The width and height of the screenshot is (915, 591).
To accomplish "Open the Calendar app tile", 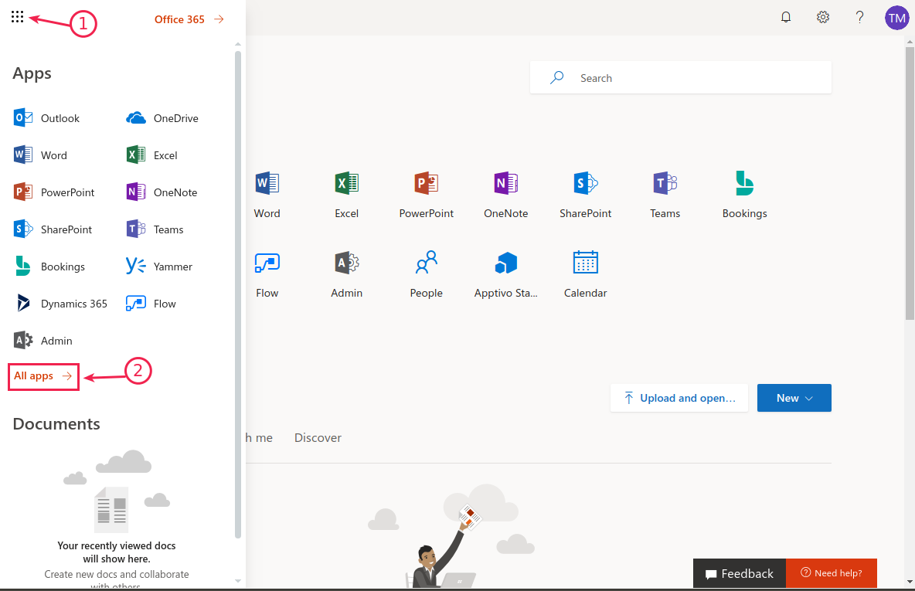I will click(585, 274).
